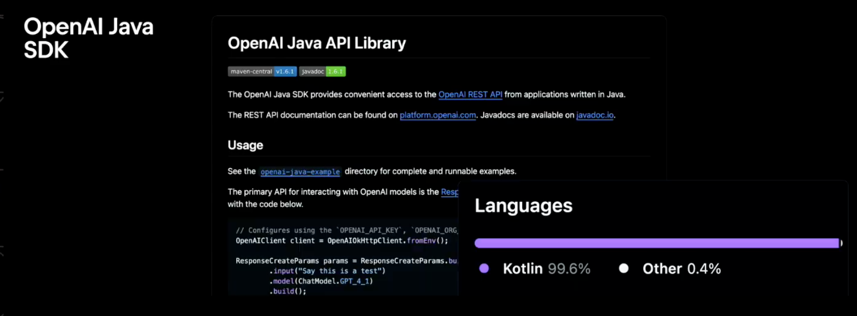Click the maven-central v1.6.1 badge
857x316 pixels.
262,71
